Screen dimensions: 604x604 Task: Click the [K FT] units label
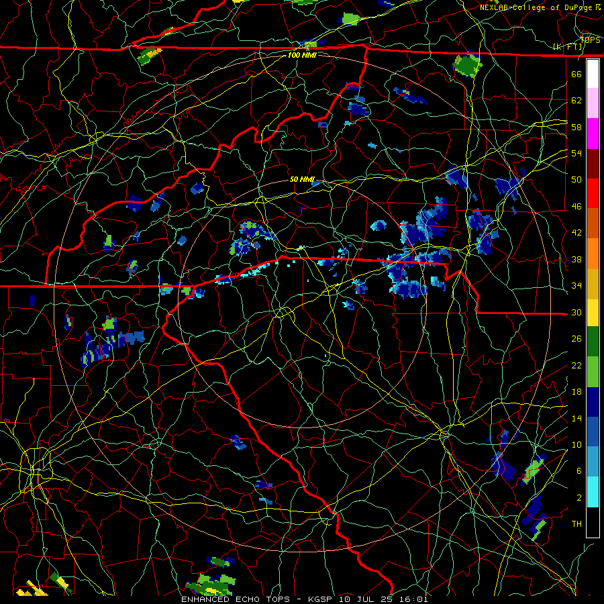click(x=567, y=47)
